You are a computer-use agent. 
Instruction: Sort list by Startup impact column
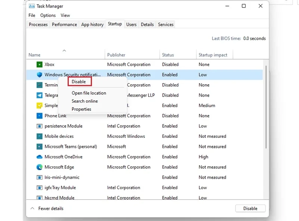click(x=213, y=55)
